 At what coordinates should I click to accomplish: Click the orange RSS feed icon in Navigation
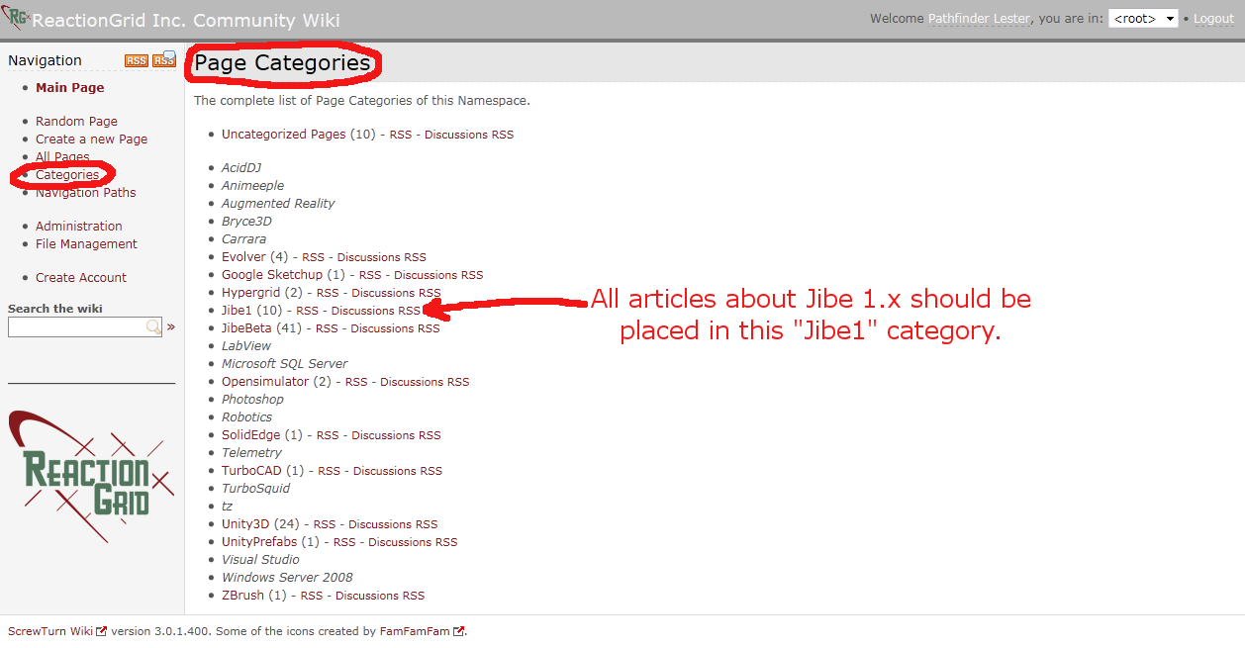point(136,60)
